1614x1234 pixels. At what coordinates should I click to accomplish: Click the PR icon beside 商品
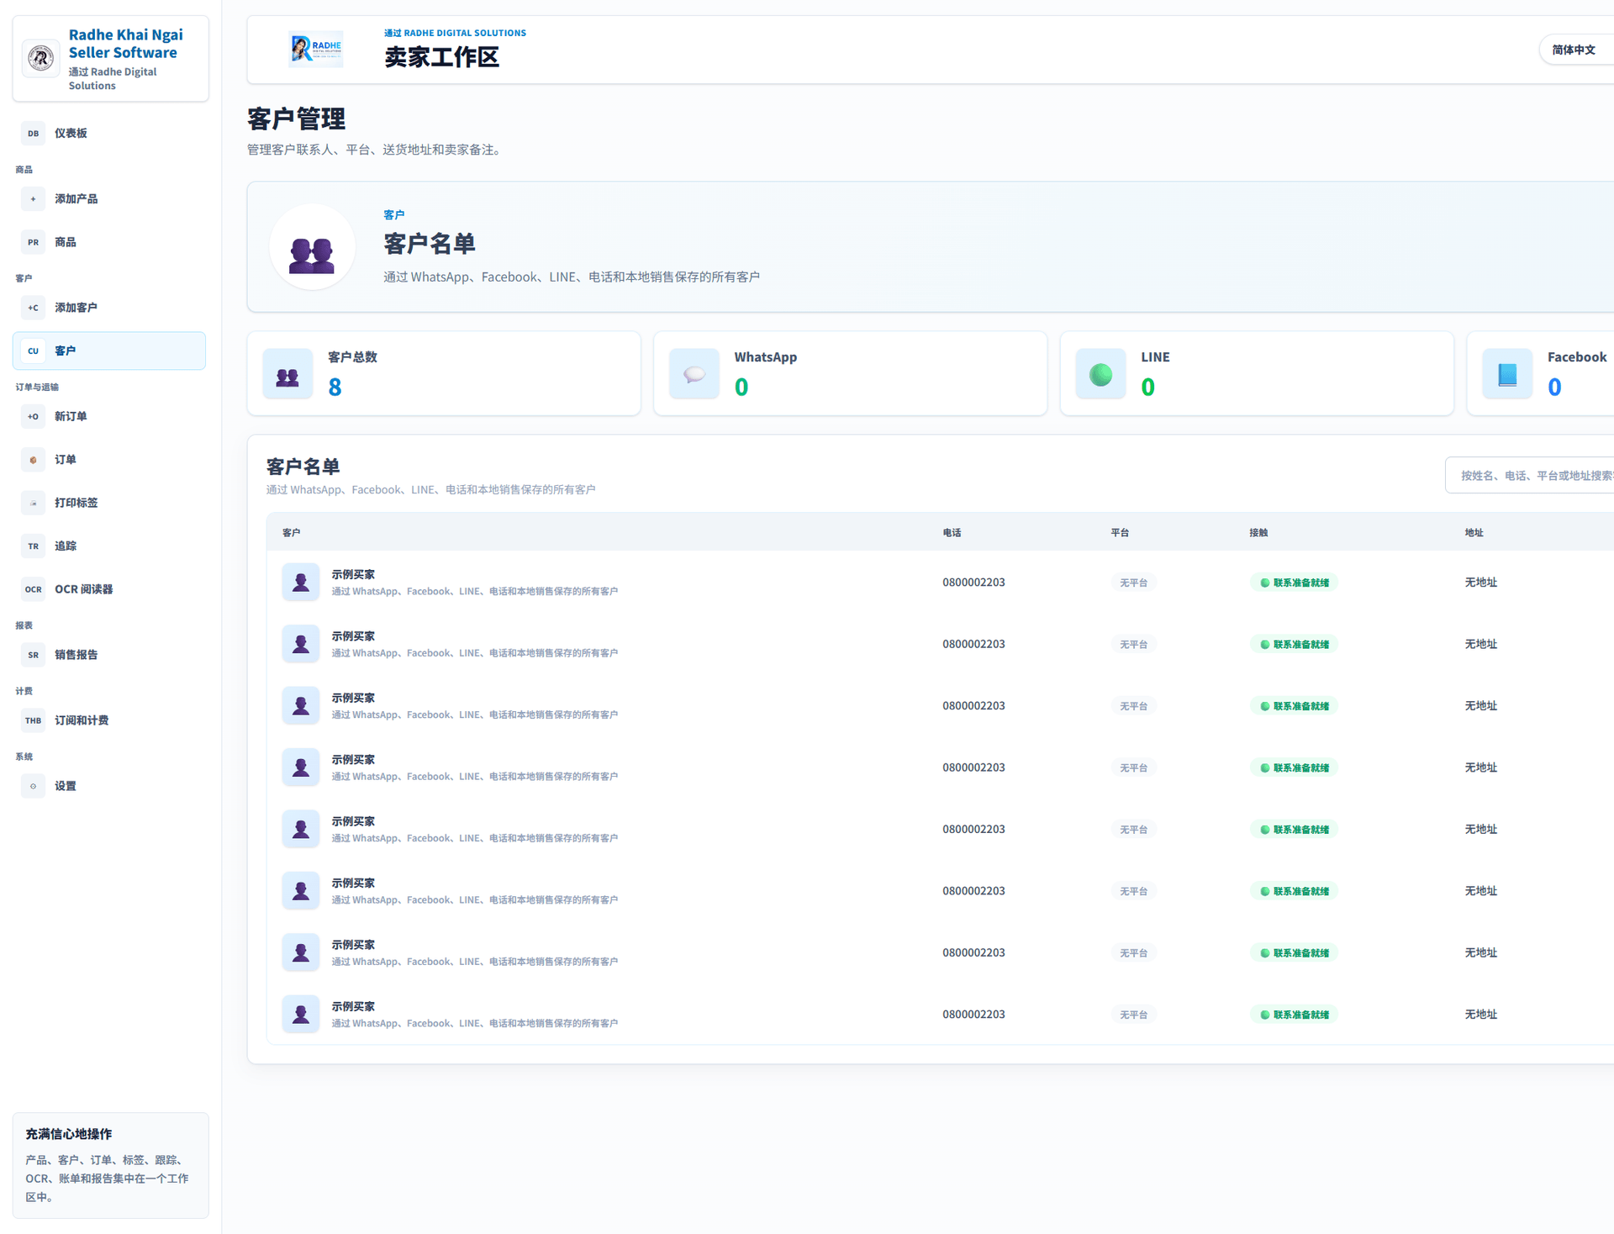pyautogui.click(x=33, y=242)
